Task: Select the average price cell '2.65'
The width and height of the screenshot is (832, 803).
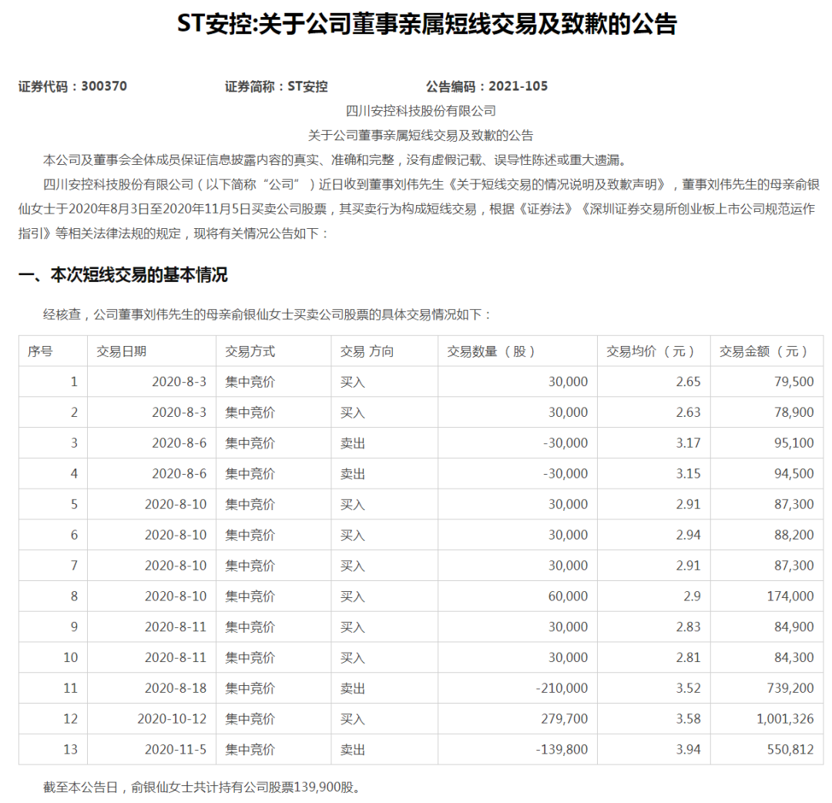Action: click(688, 381)
